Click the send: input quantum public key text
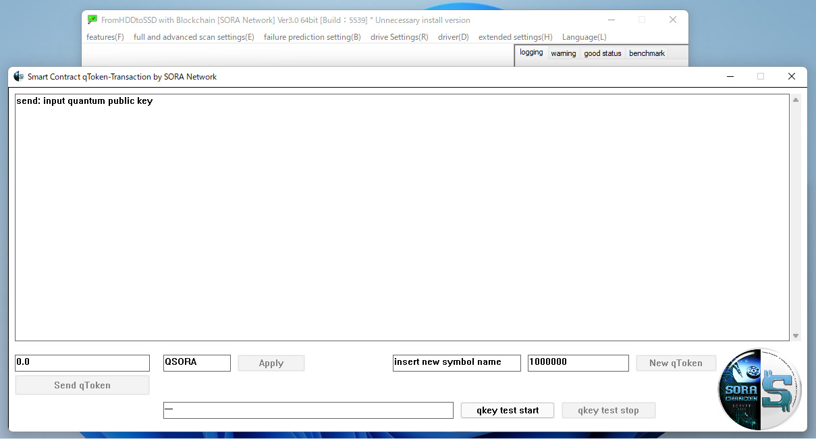The height and width of the screenshot is (439, 816). pos(84,101)
